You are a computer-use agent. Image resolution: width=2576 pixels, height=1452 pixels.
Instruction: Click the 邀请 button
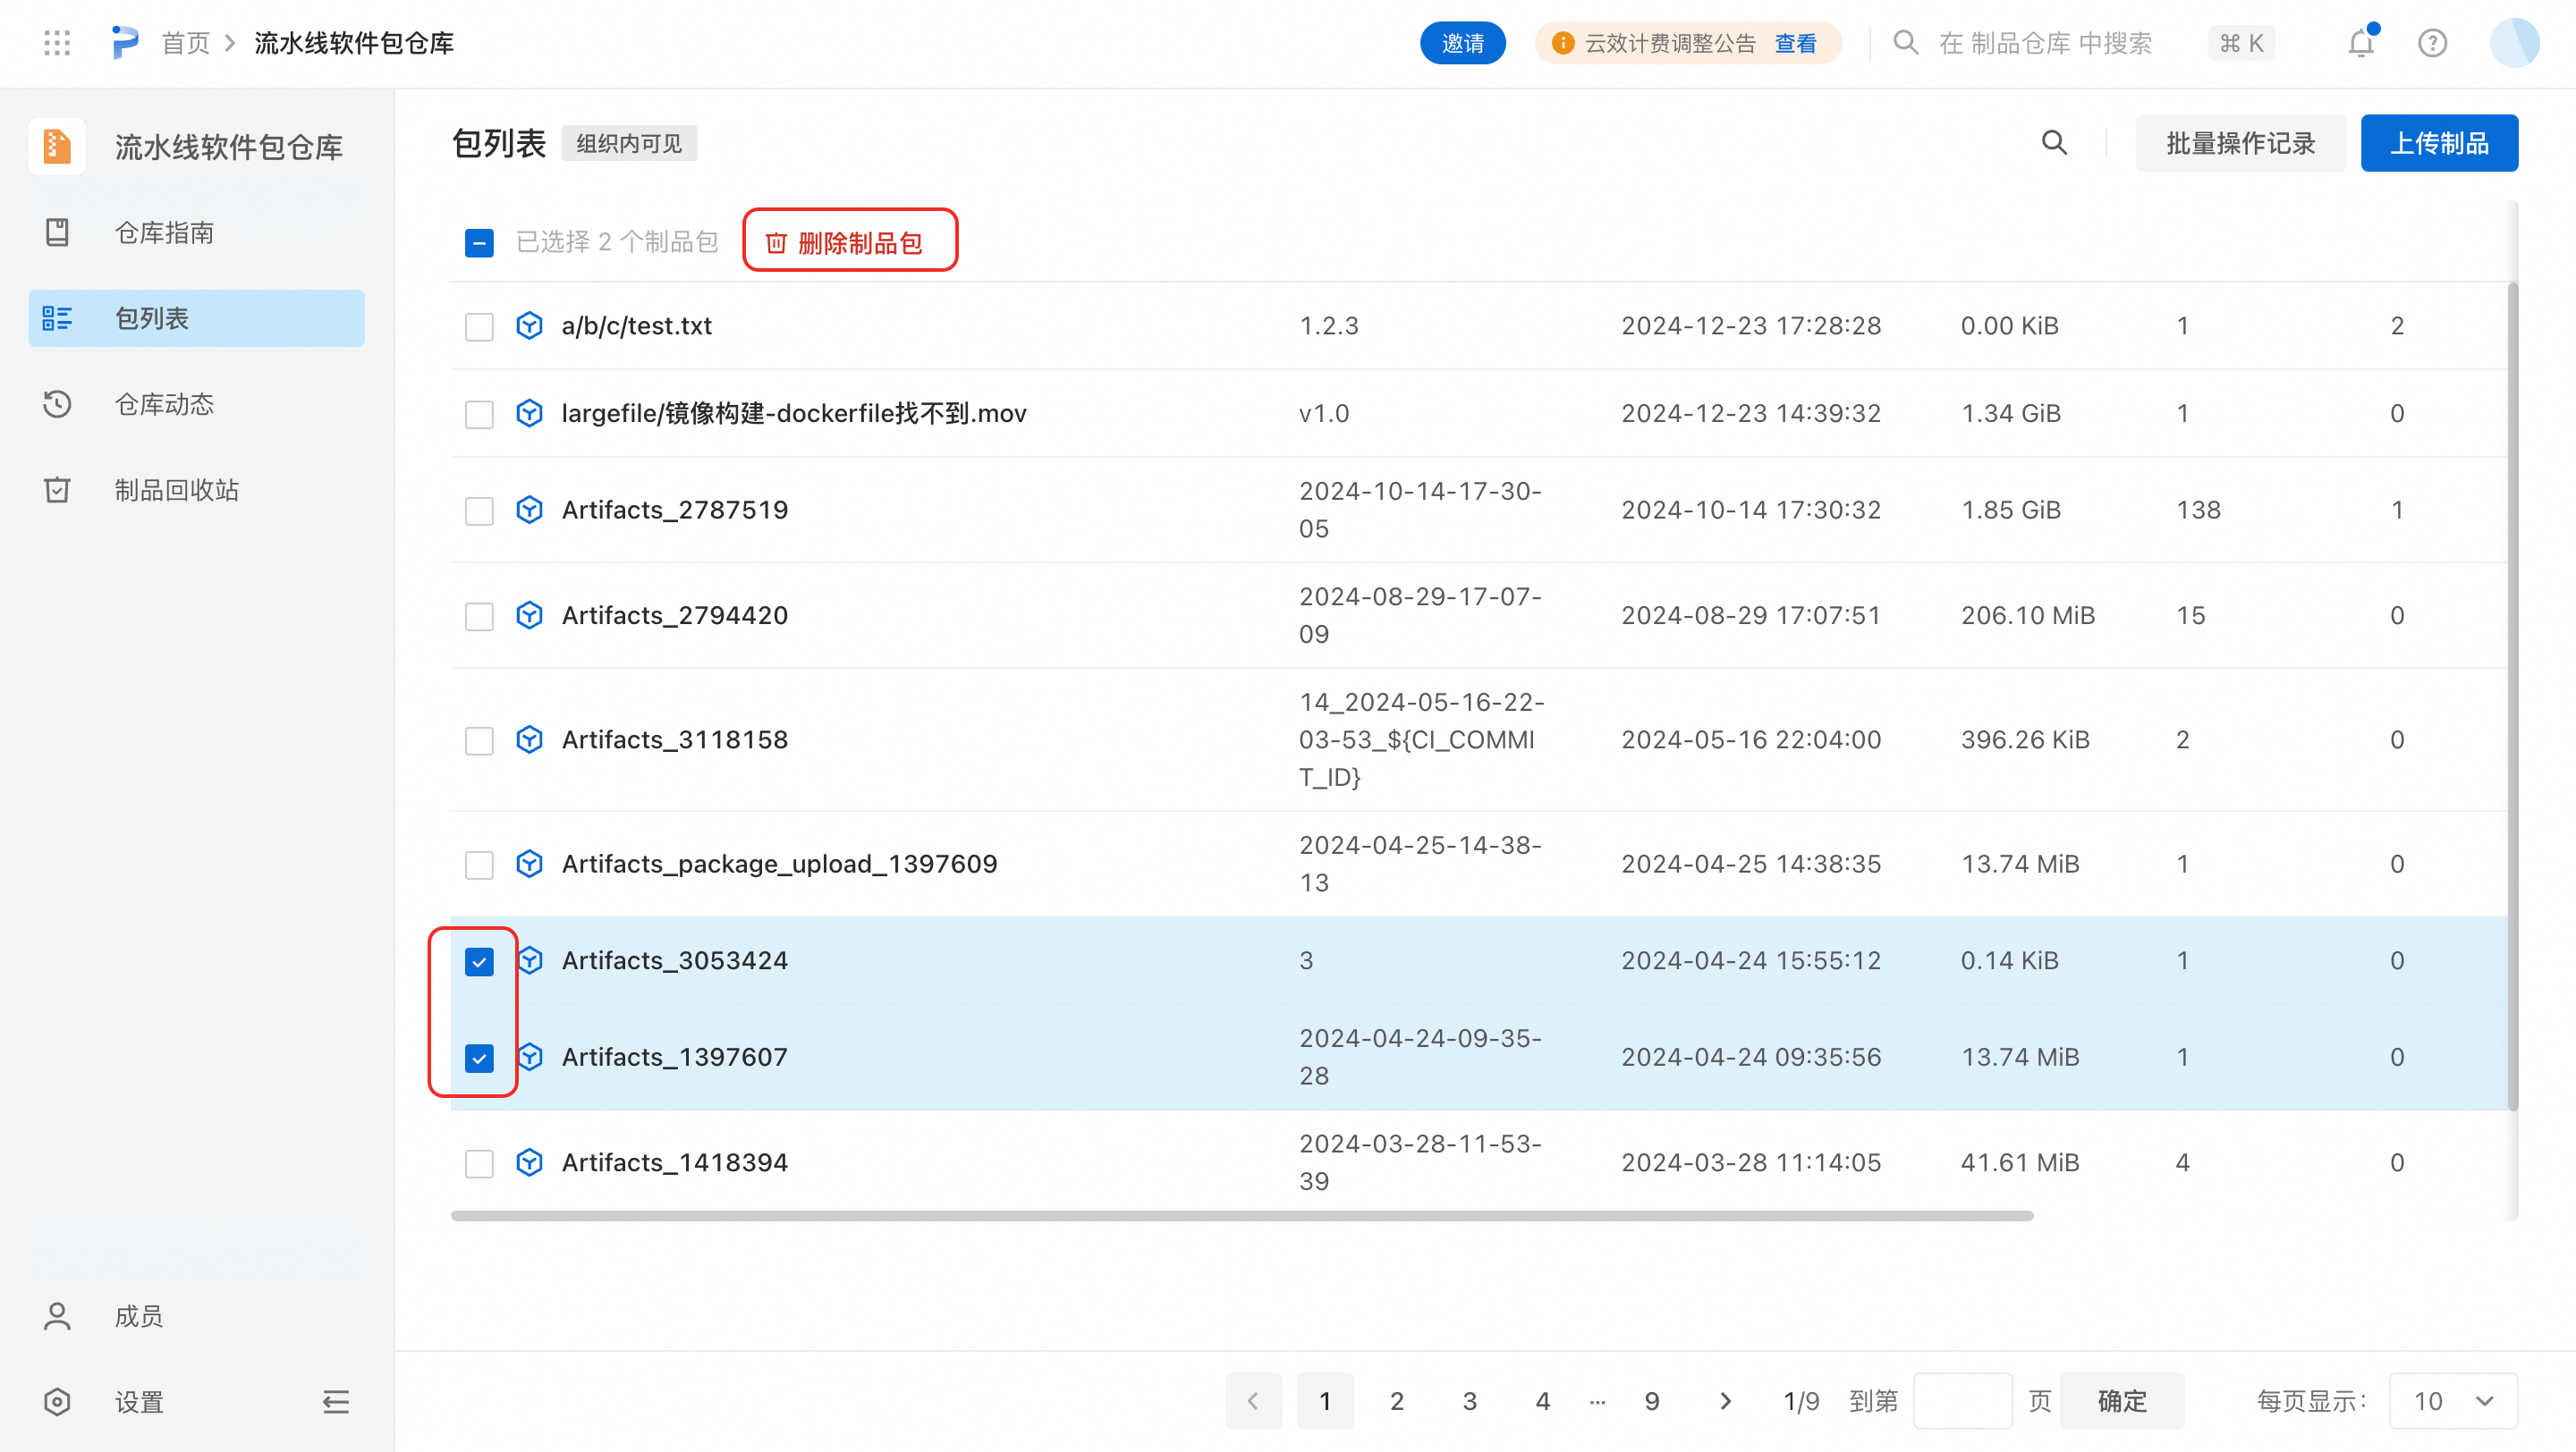(1462, 43)
